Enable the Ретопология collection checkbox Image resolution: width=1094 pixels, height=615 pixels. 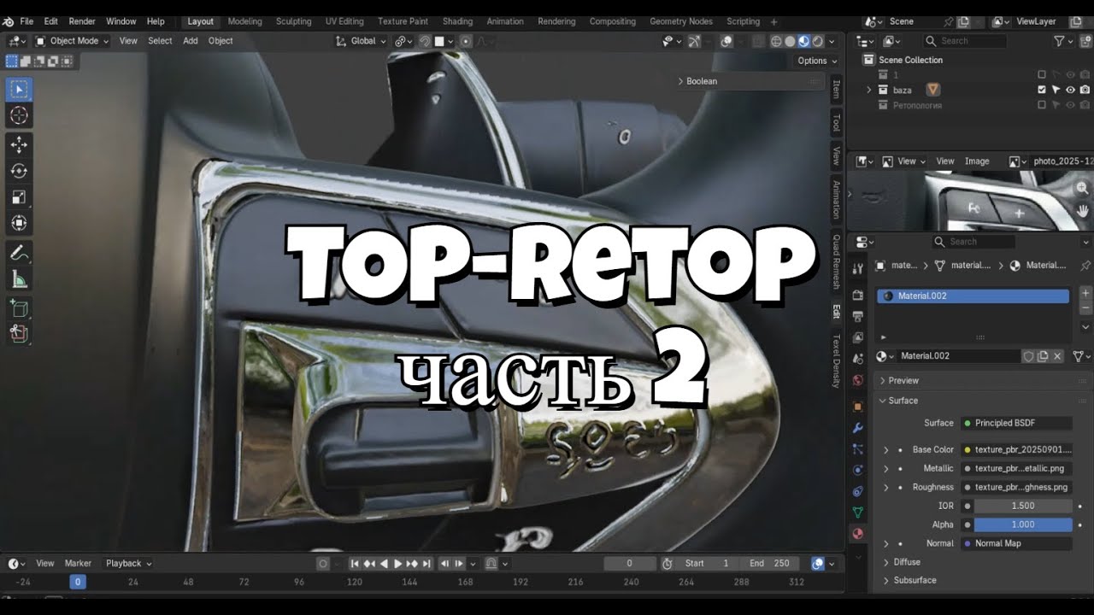[x=1042, y=105]
